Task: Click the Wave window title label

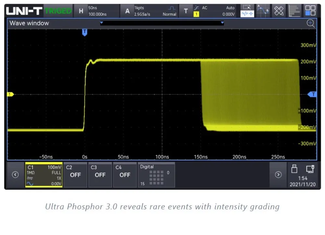Action: pyautogui.click(x=29, y=23)
